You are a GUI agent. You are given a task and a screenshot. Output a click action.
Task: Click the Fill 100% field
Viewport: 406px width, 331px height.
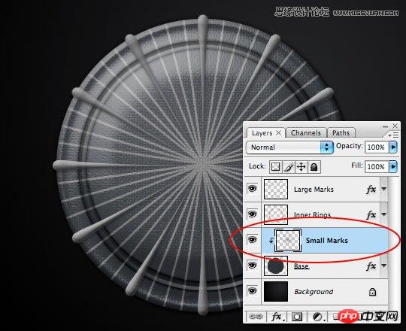pyautogui.click(x=376, y=166)
